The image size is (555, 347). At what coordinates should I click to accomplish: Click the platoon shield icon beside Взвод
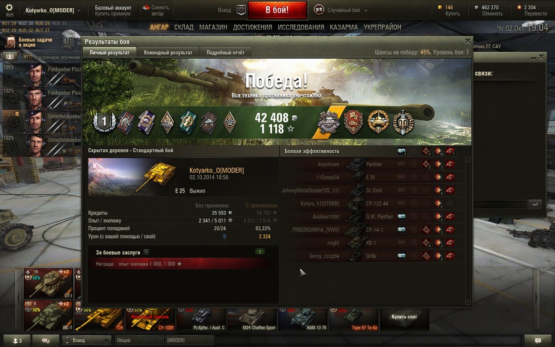pos(241,10)
